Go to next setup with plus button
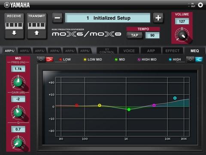 point(158,18)
